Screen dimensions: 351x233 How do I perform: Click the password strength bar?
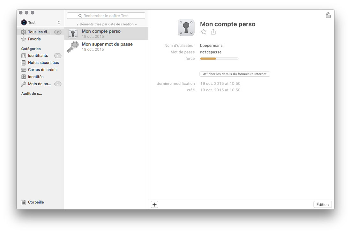point(219,59)
